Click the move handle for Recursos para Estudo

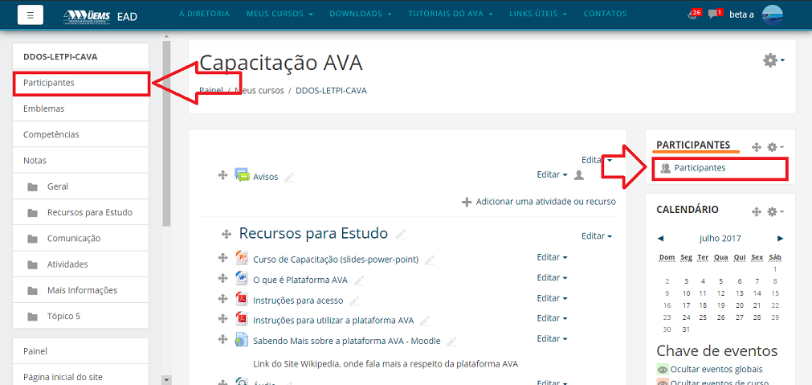[226, 234]
